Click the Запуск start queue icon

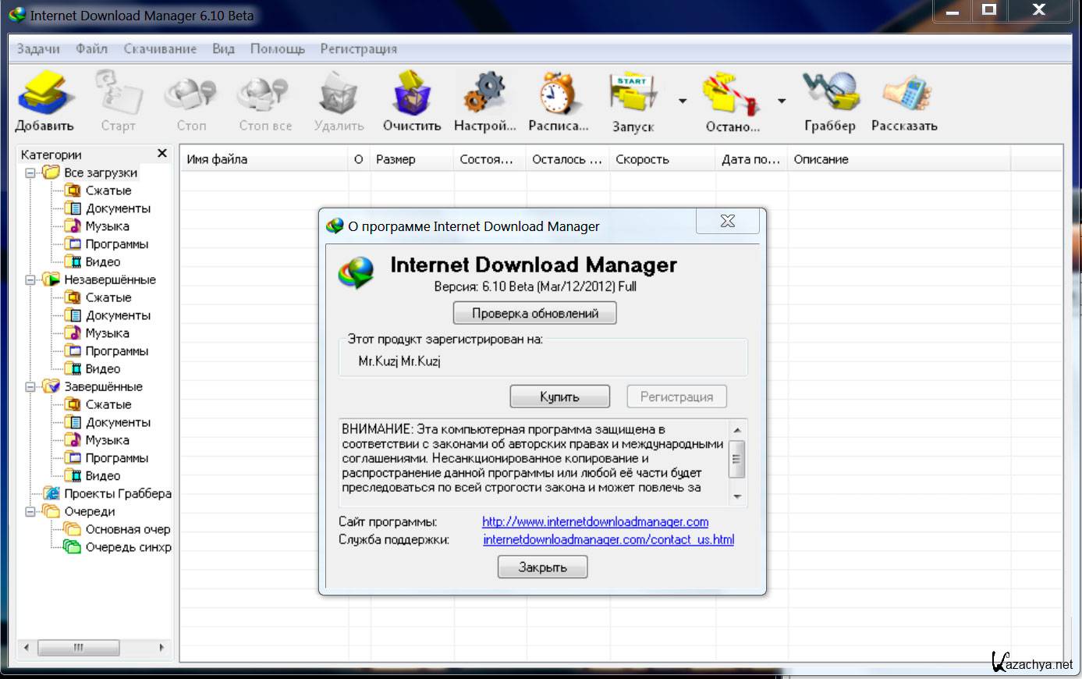pyautogui.click(x=633, y=94)
